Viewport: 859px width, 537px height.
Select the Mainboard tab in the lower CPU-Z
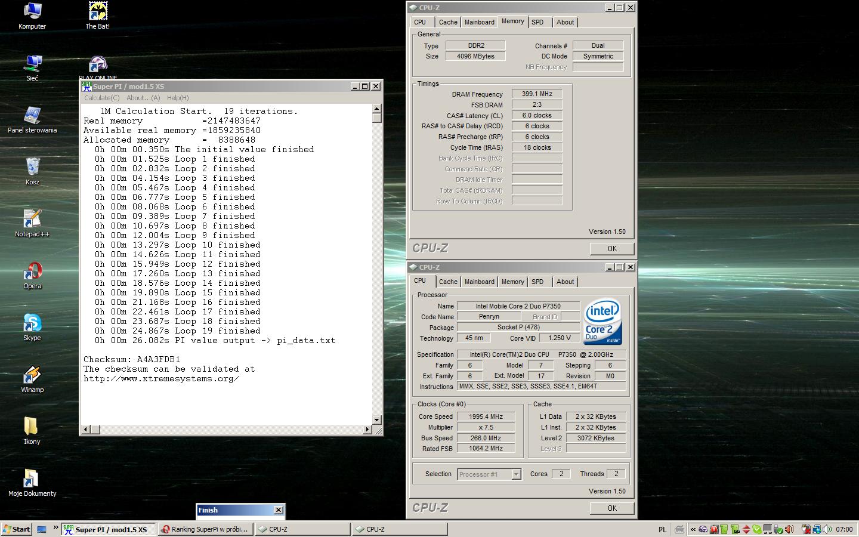tap(479, 282)
